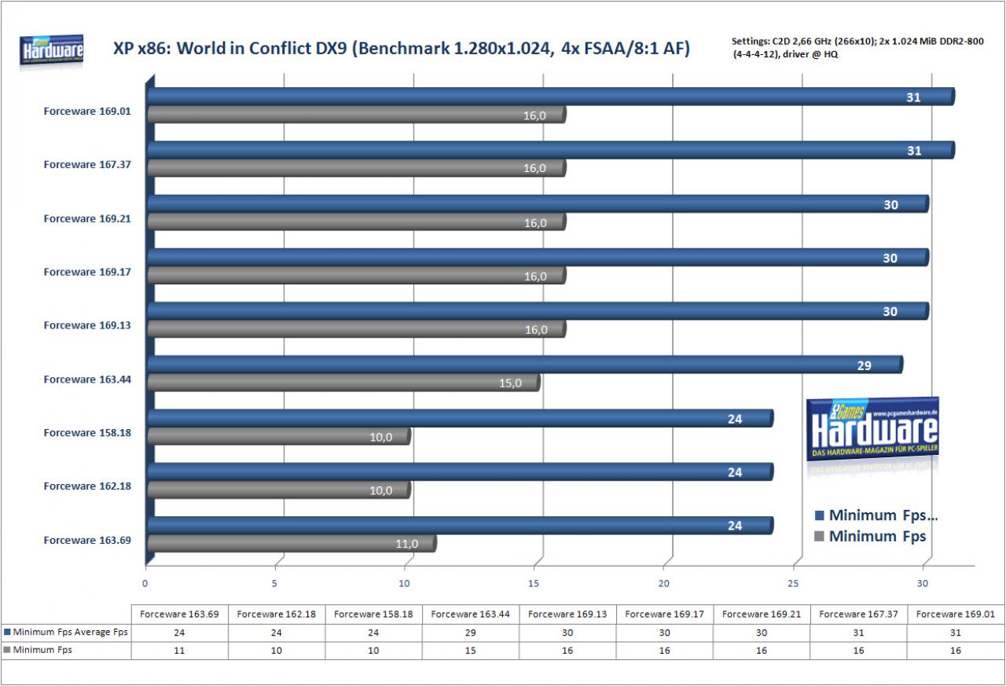Click the table cell '15' under Forceware 163.44
The width and height of the screenshot is (1006, 686).
pyautogui.click(x=470, y=651)
